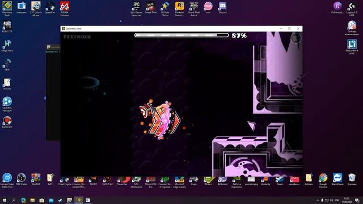Viewport: 363px width, 204px height.
Task: Open the Bandicam desktop shortcut
Action: pyautogui.click(x=7, y=122)
